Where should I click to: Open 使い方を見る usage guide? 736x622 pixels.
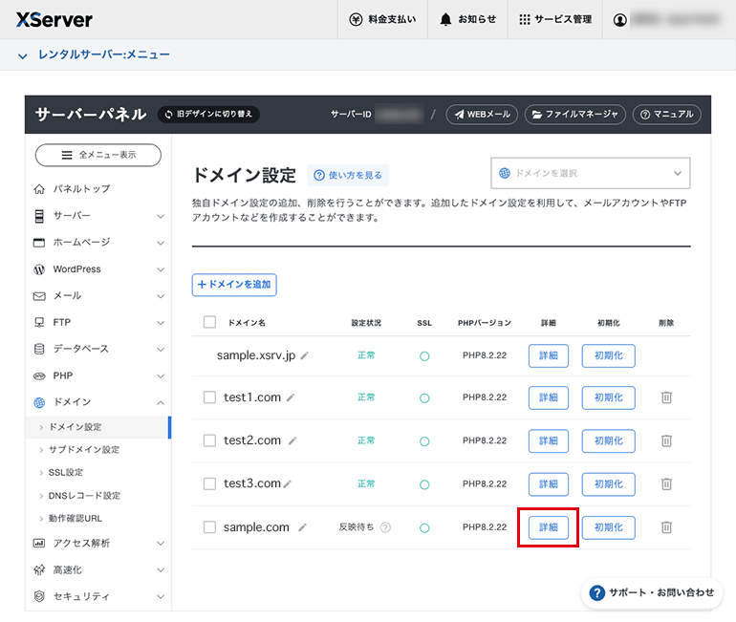click(x=348, y=175)
